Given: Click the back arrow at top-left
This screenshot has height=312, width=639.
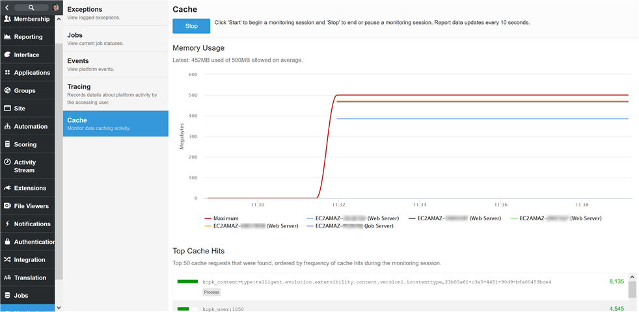Looking at the screenshot, I should click(7, 7).
